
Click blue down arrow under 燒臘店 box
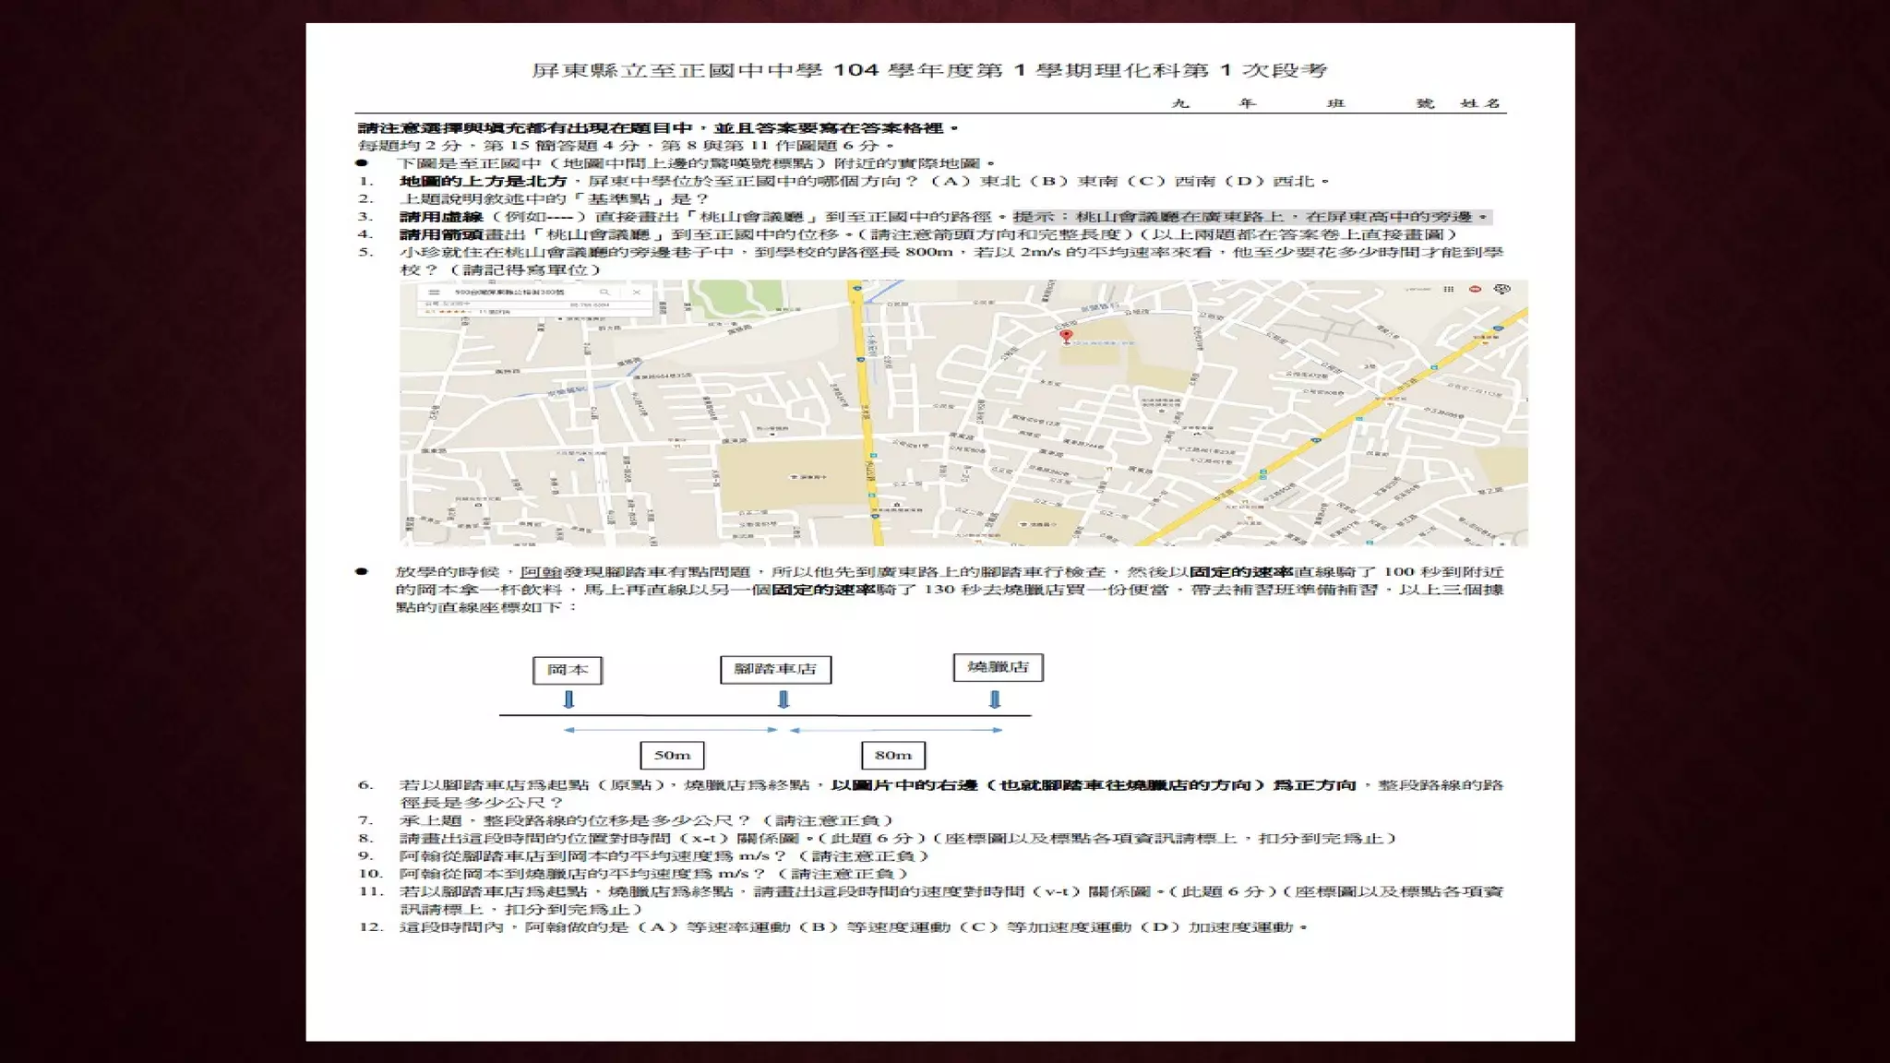[995, 699]
